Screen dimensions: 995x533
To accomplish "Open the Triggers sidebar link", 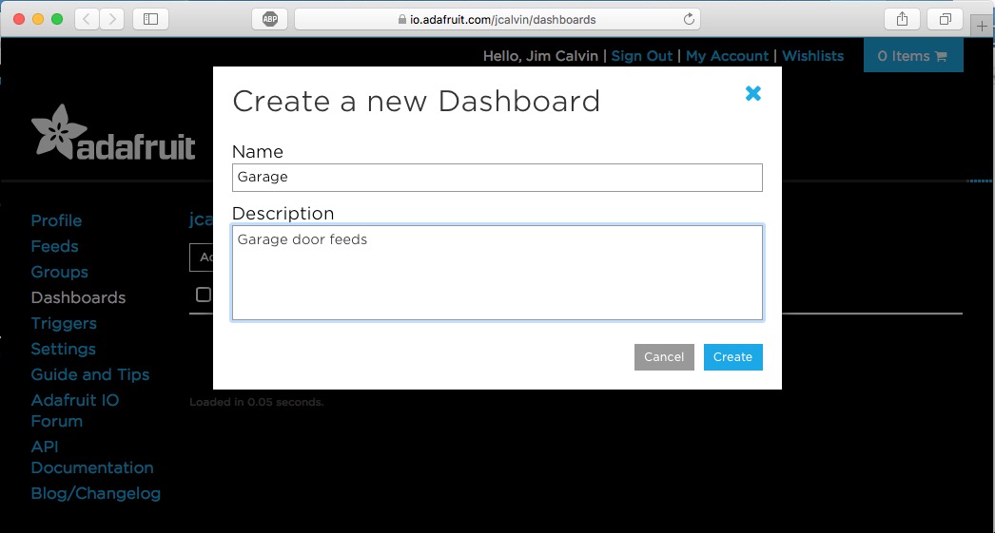I will point(64,323).
